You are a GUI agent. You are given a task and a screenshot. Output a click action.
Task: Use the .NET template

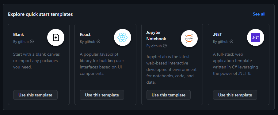[x=235, y=95]
